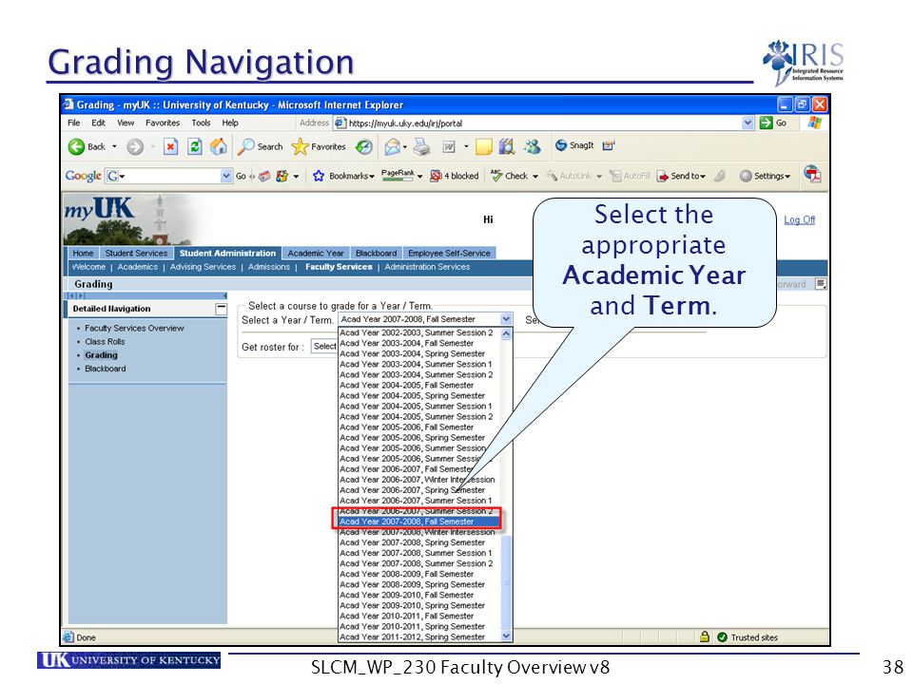Viewport: 913px width, 684px height.
Task: Open the Search magnifier icon
Action: 245,146
